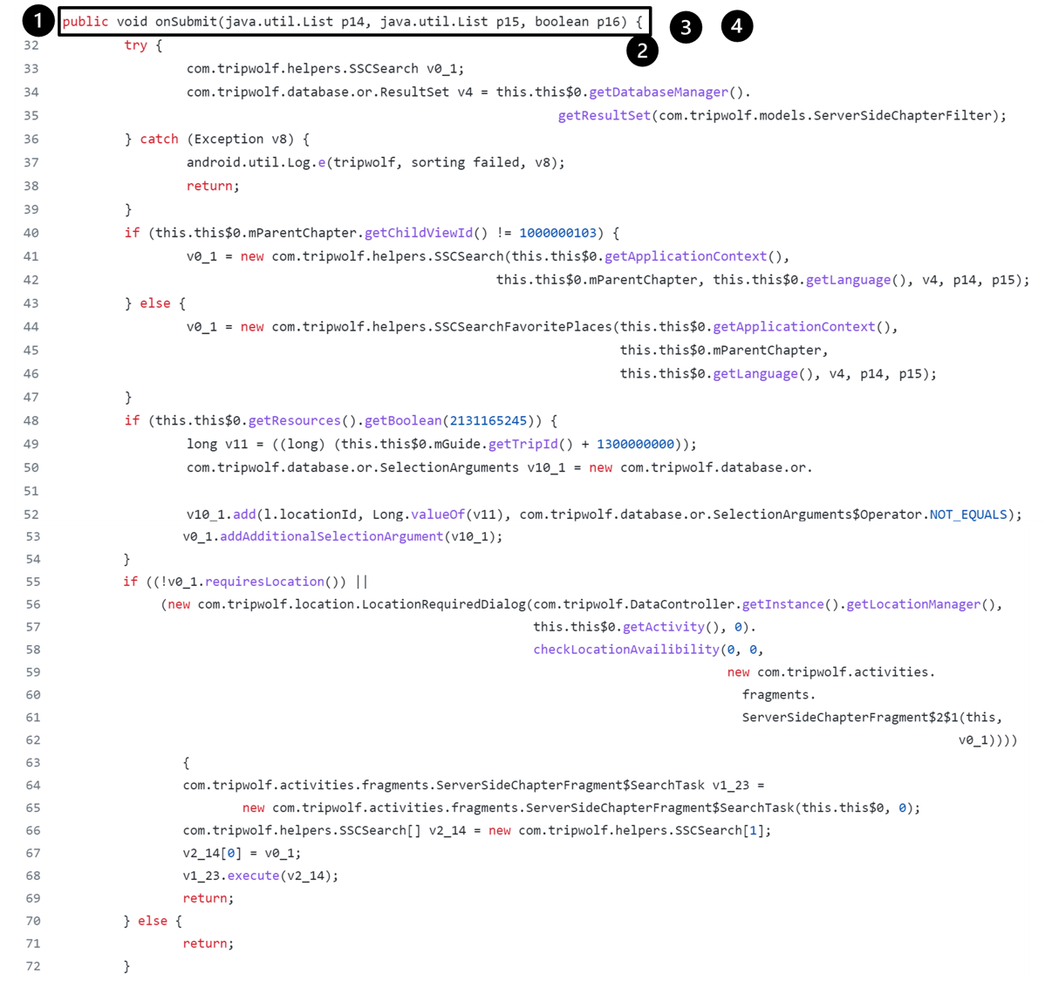This screenshot has height=981, width=1045.
Task: Select the numeric literal 1000000103
Action: click(x=558, y=233)
